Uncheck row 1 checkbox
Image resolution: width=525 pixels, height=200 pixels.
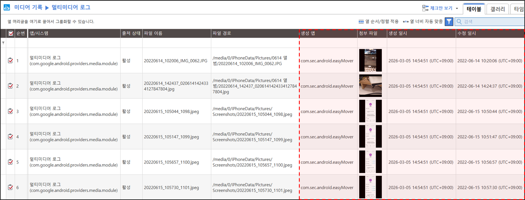tap(11, 61)
